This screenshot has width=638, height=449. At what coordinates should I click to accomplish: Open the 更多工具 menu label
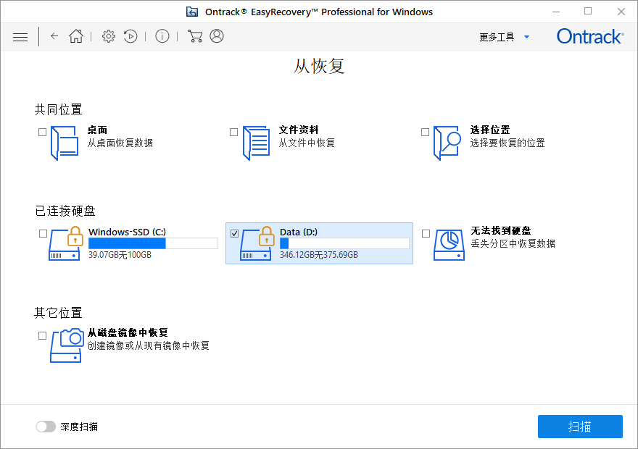[x=497, y=37]
